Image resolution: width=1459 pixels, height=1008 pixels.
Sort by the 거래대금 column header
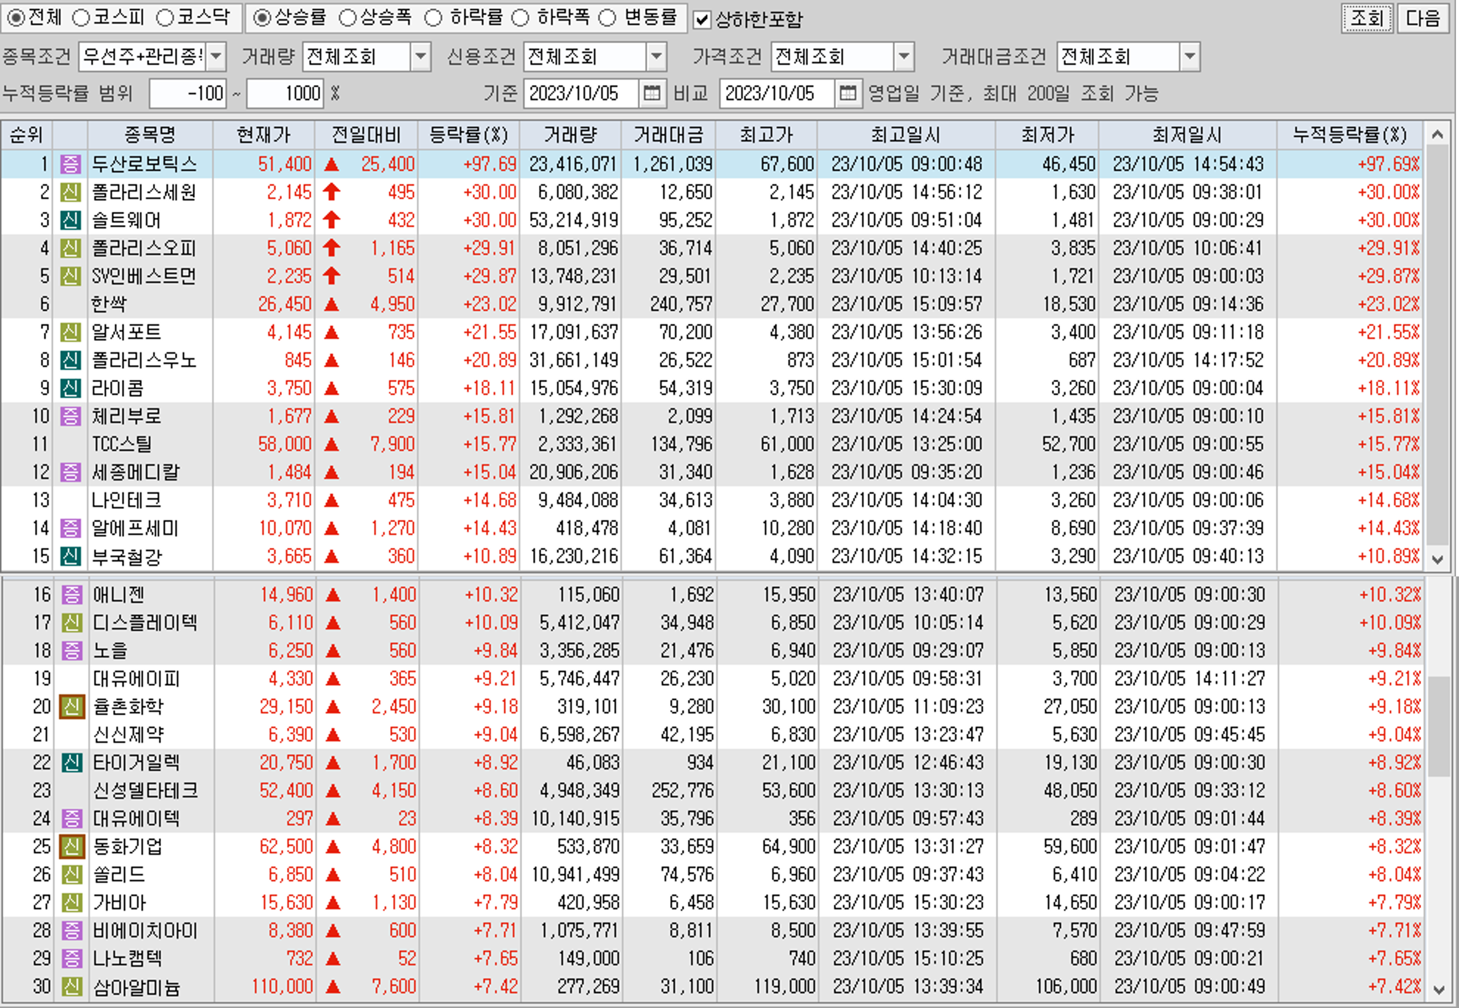click(668, 135)
